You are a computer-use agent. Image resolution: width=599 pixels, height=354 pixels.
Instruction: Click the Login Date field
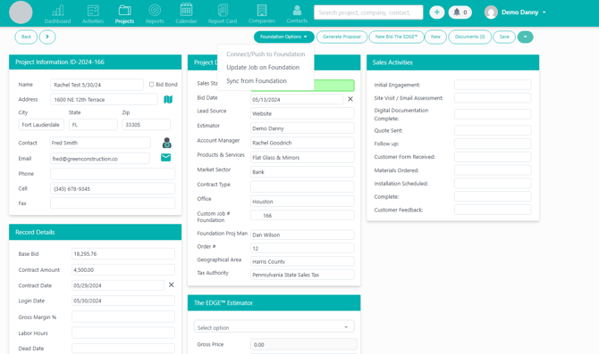click(123, 300)
